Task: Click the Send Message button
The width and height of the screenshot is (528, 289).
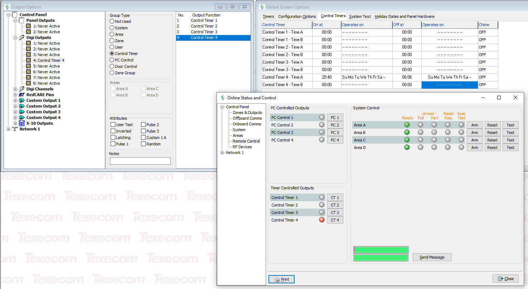Action: [x=432, y=257]
